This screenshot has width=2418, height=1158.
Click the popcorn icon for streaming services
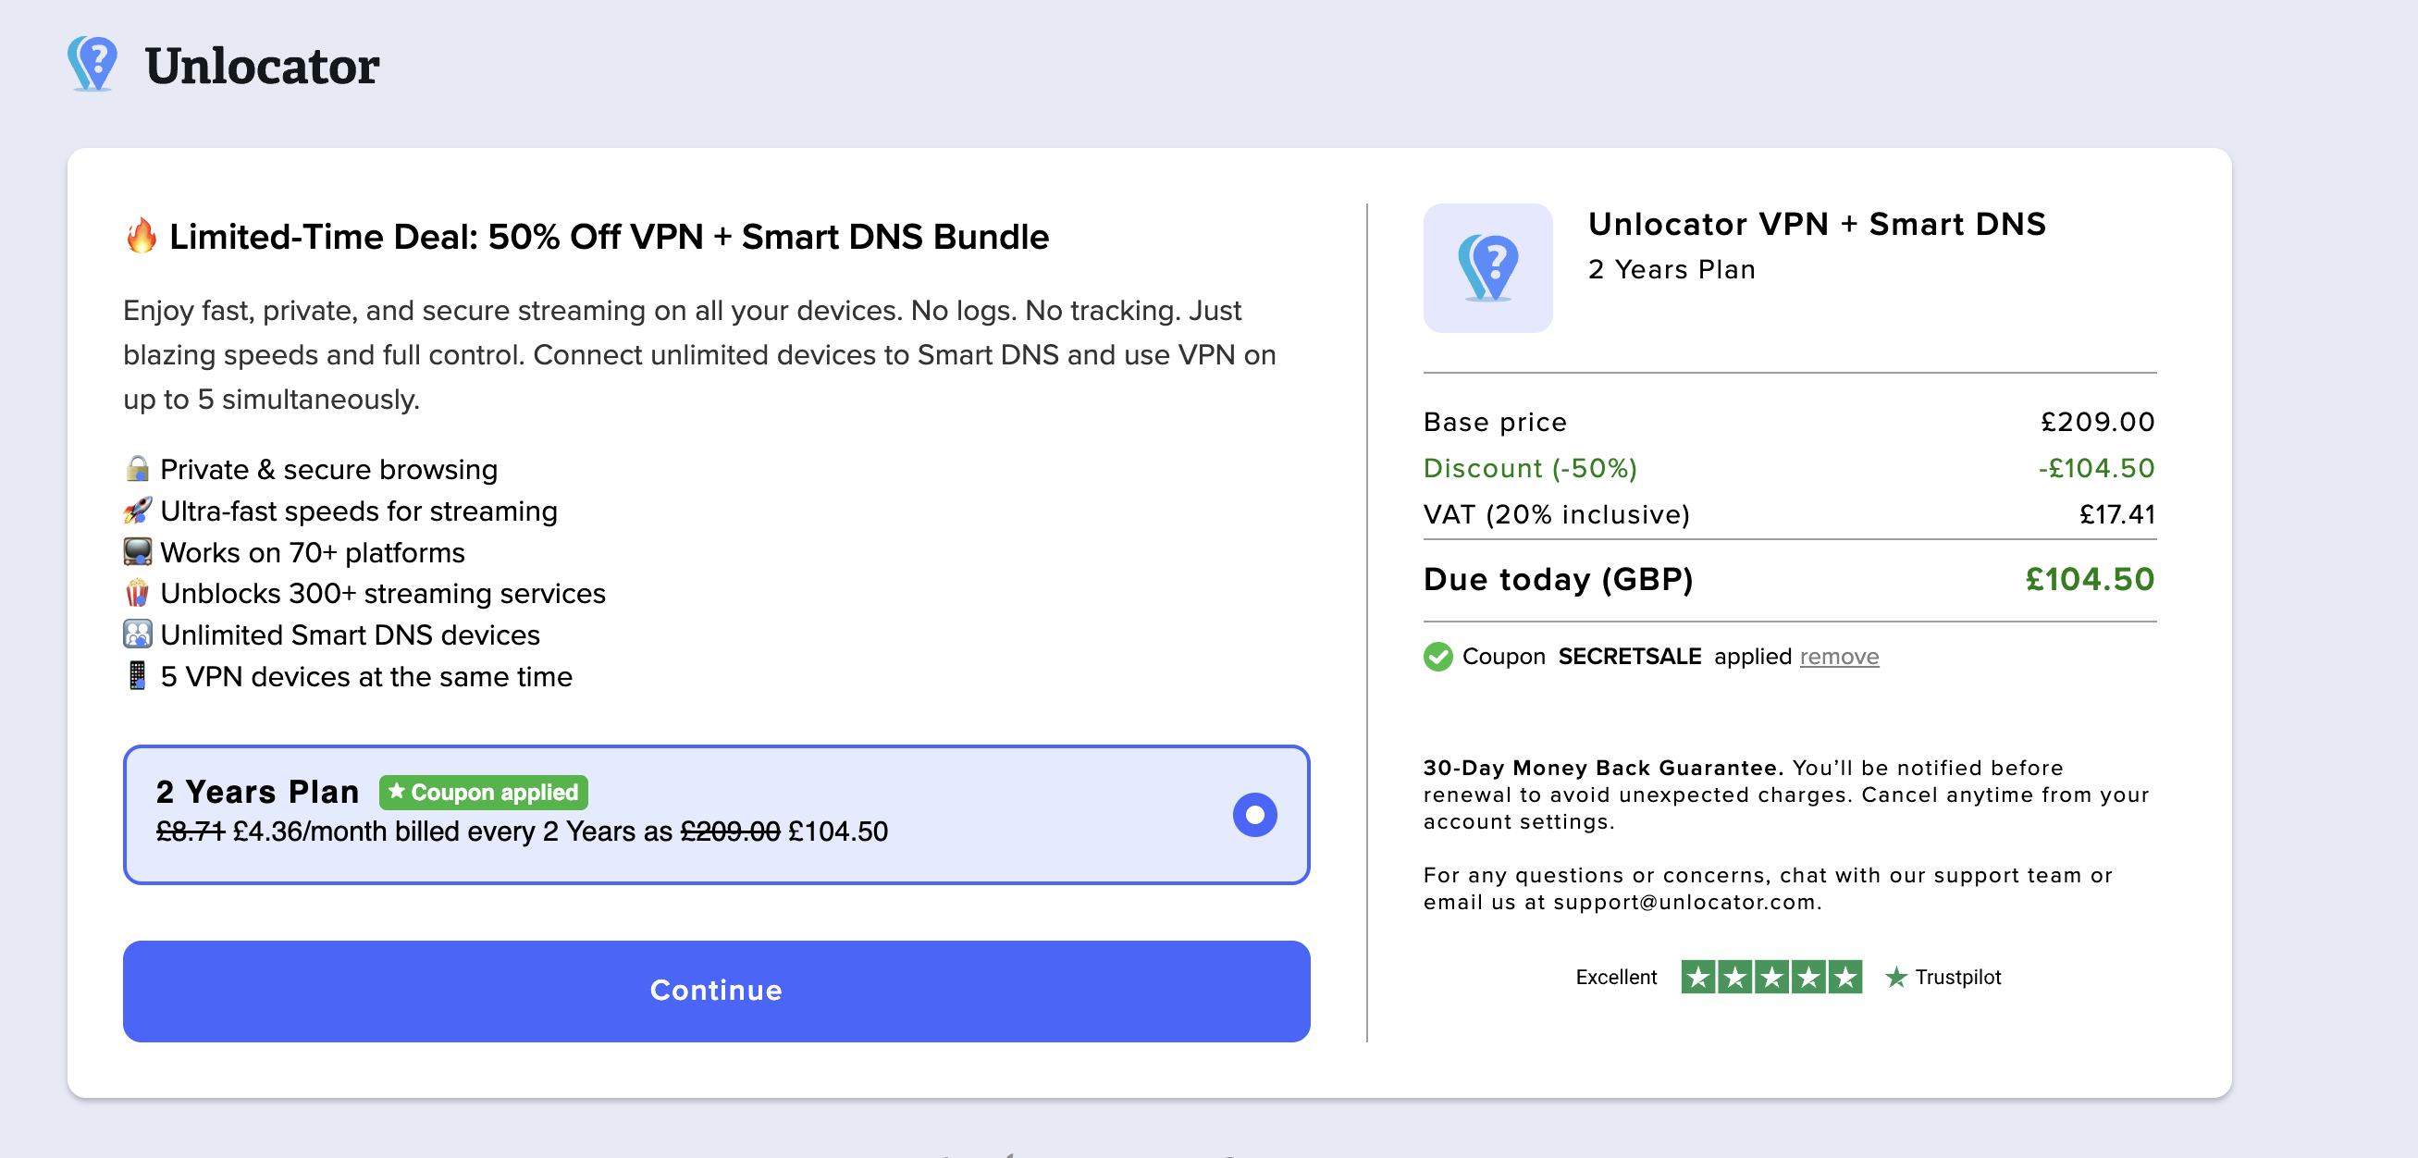point(137,593)
